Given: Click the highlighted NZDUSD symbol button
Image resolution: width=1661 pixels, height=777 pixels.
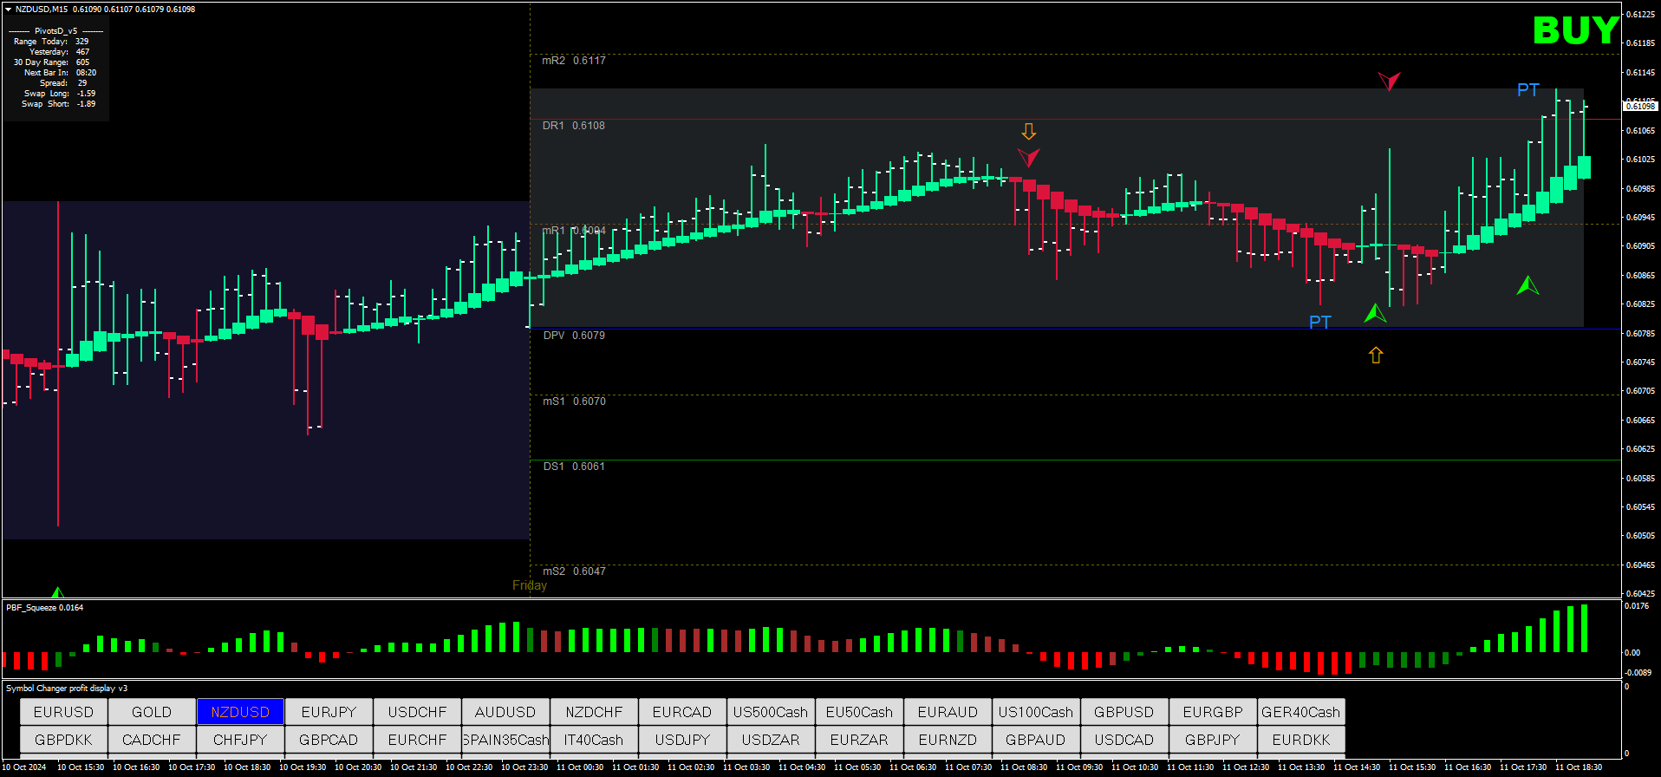Looking at the screenshot, I should pyautogui.click(x=240, y=712).
